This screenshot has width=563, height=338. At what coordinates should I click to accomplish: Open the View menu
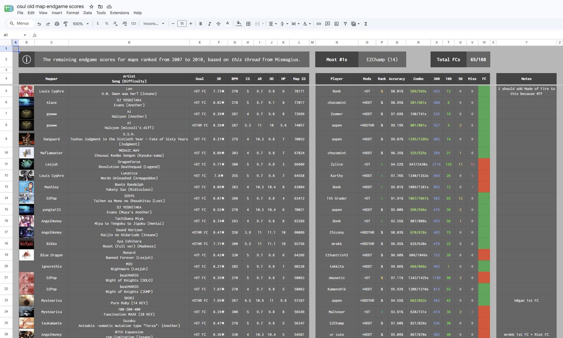[43, 13]
